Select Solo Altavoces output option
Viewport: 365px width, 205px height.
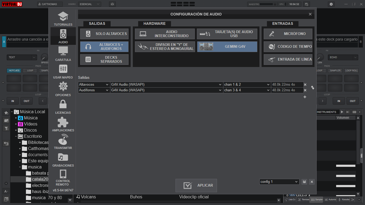[x=104, y=34]
